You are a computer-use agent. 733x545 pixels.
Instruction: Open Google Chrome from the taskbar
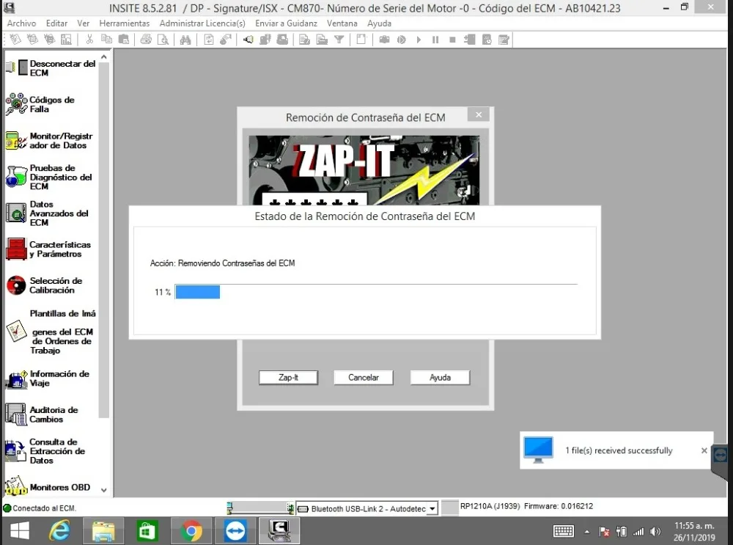coord(191,530)
